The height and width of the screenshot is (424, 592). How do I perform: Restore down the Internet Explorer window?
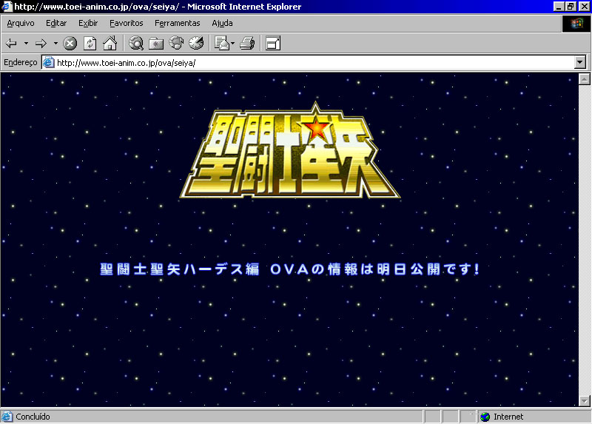click(x=571, y=7)
